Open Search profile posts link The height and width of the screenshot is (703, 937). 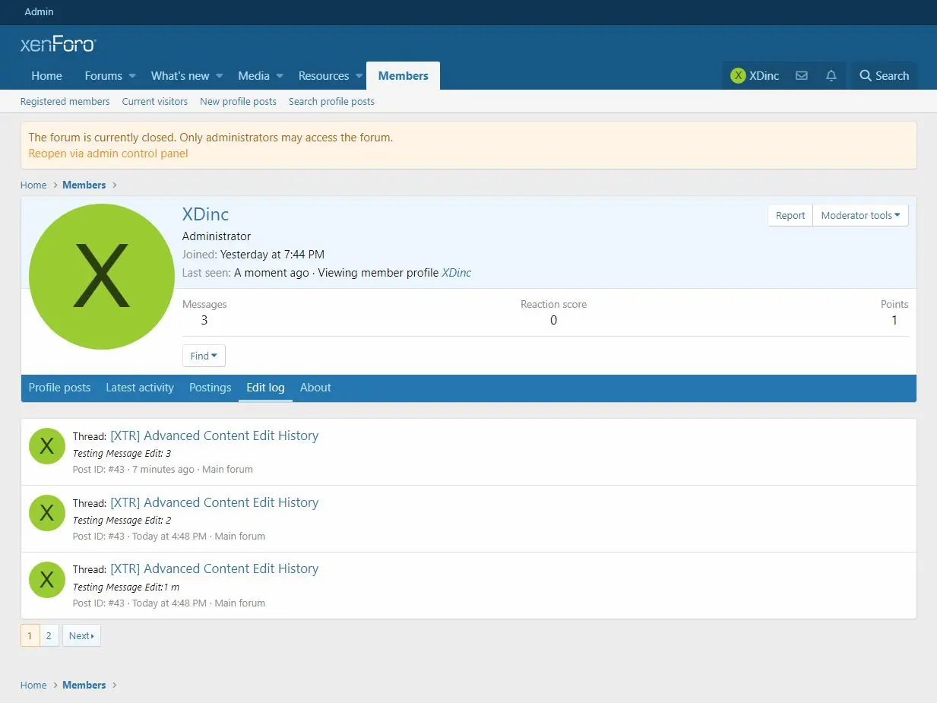tap(331, 101)
